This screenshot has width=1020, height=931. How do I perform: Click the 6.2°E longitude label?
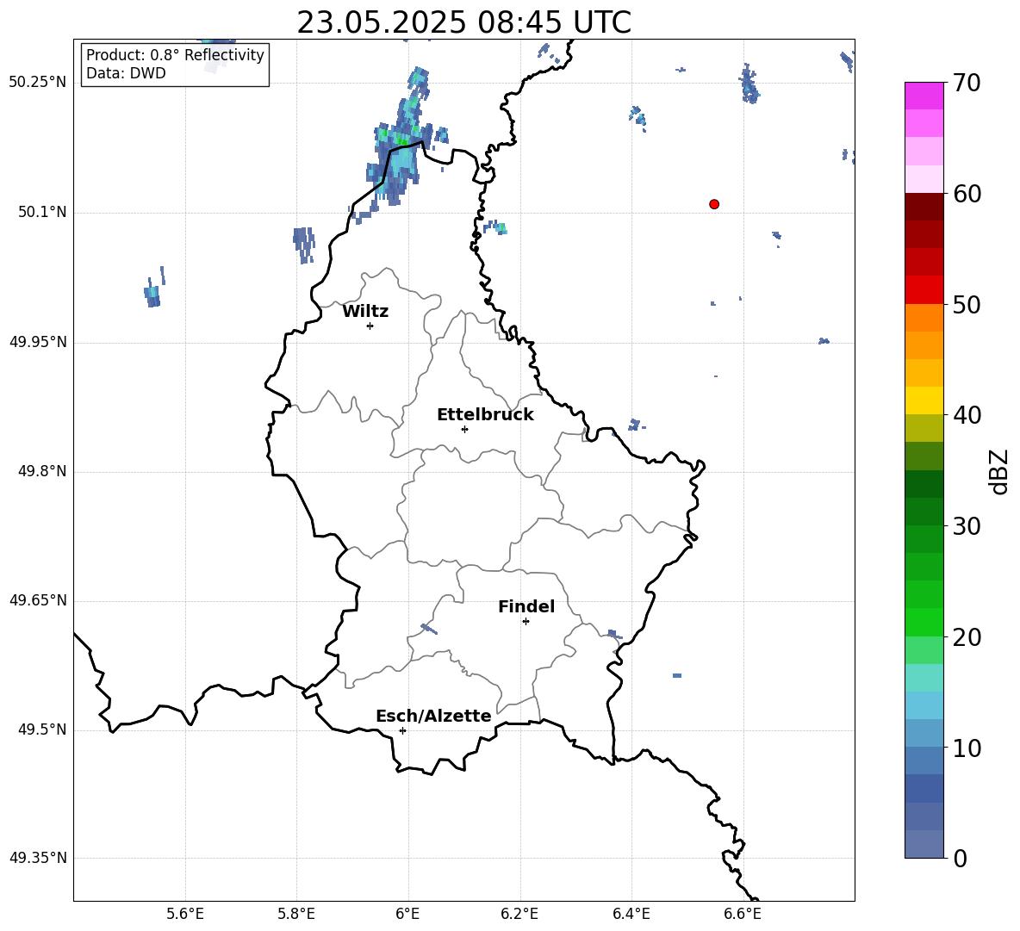[x=519, y=914]
